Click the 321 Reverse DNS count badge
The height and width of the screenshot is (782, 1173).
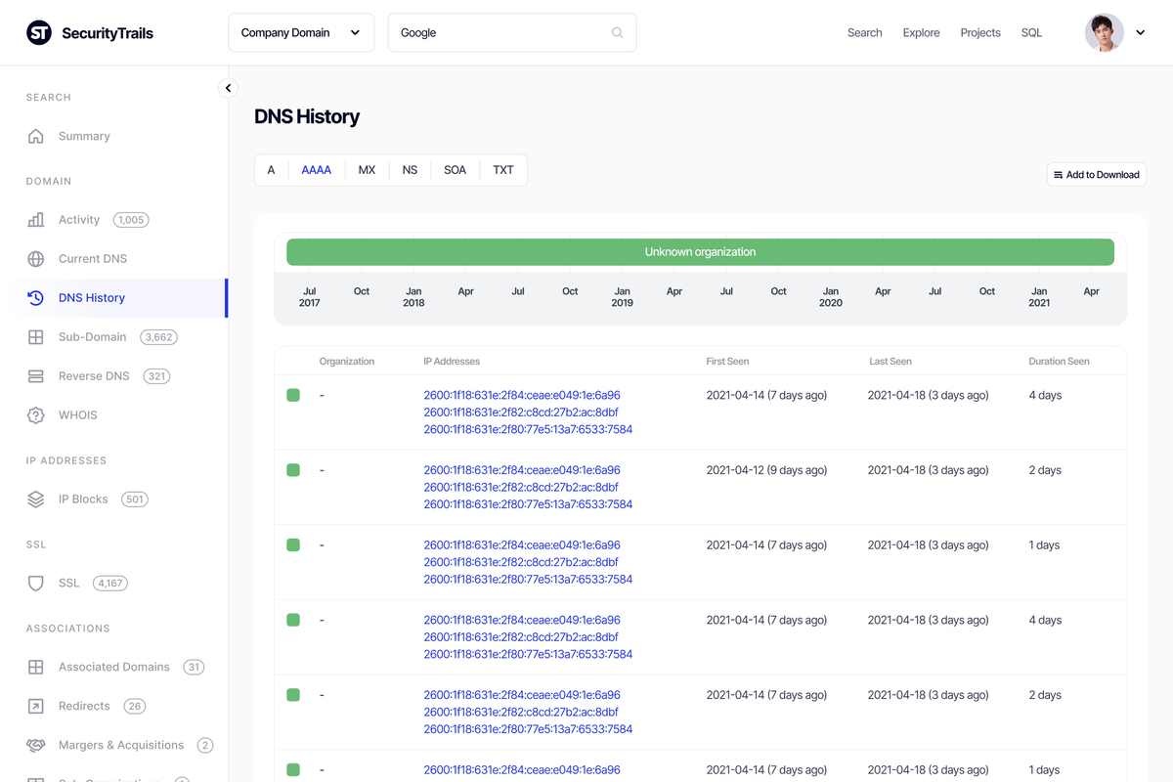[x=156, y=376]
